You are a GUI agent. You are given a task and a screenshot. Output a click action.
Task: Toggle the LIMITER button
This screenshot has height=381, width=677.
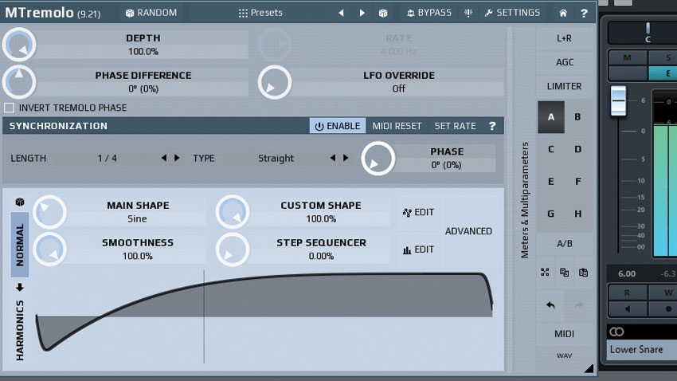[564, 86]
